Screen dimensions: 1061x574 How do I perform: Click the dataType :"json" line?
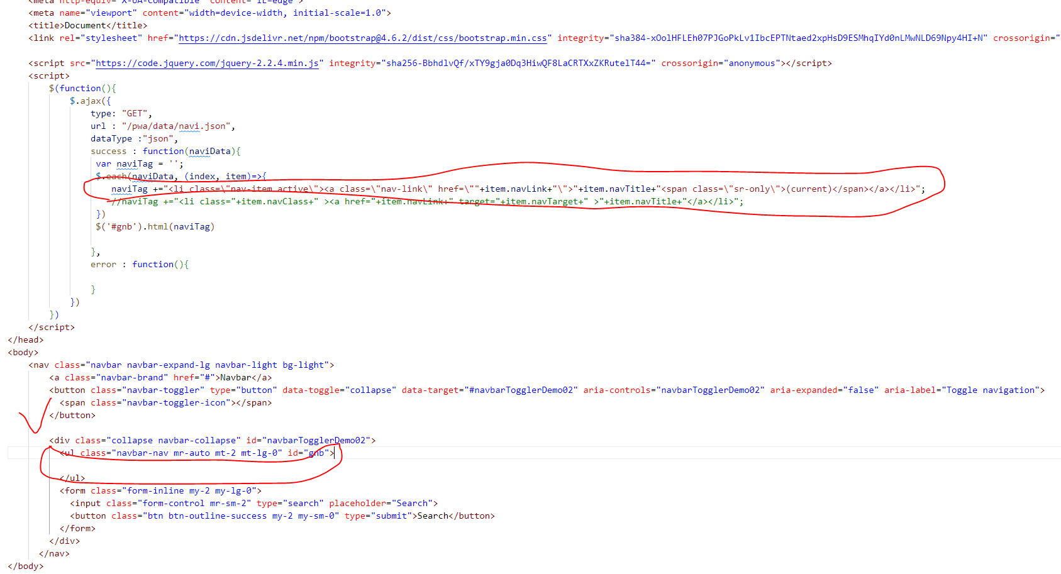(135, 139)
